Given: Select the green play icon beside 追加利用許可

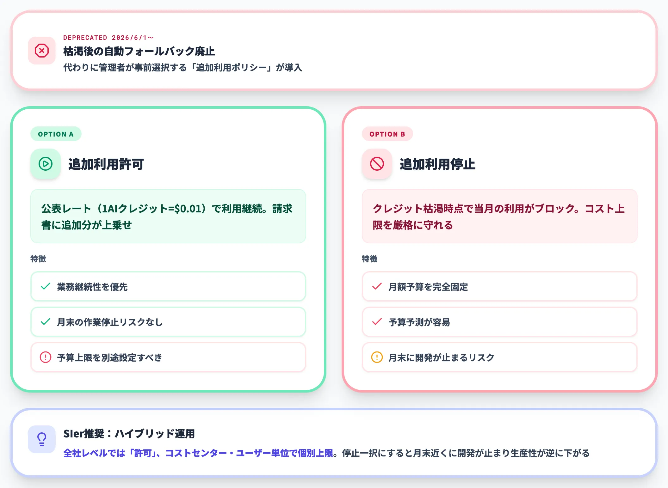Looking at the screenshot, I should click(45, 164).
